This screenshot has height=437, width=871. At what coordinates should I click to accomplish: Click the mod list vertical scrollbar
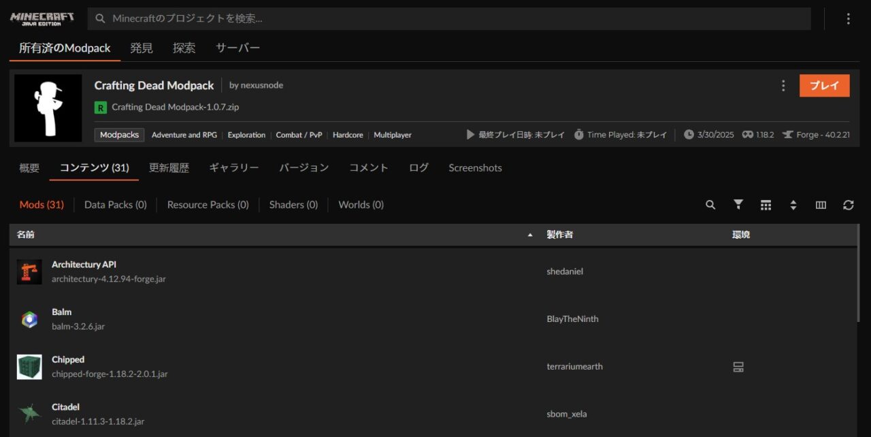coord(859,286)
